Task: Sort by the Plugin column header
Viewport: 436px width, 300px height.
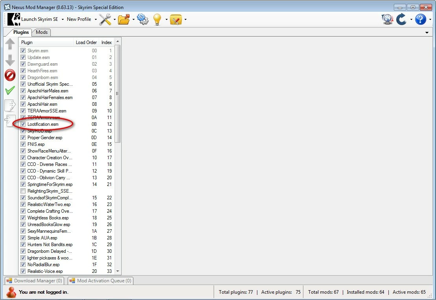Action: (x=46, y=42)
